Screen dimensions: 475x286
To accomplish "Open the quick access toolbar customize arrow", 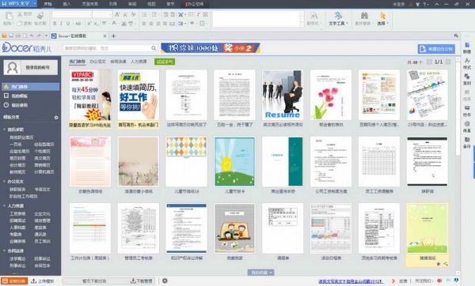I will click(x=46, y=36).
